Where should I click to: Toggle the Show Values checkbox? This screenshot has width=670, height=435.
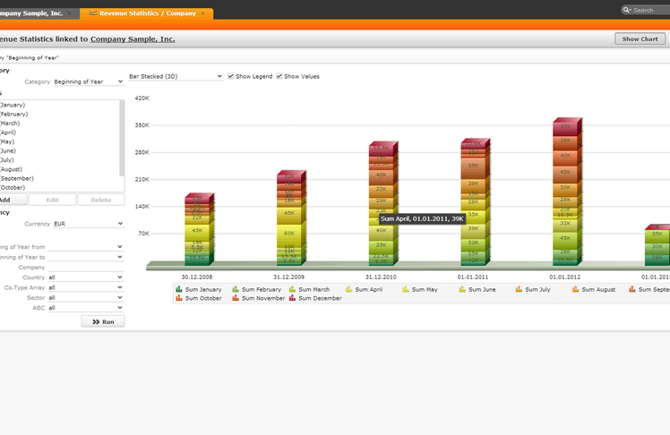point(279,76)
